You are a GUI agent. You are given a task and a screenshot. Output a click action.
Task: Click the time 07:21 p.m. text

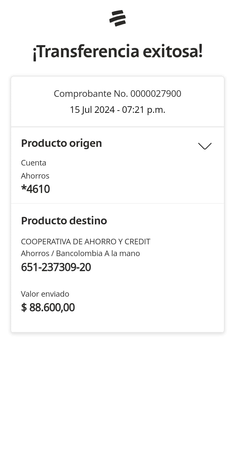point(144,110)
